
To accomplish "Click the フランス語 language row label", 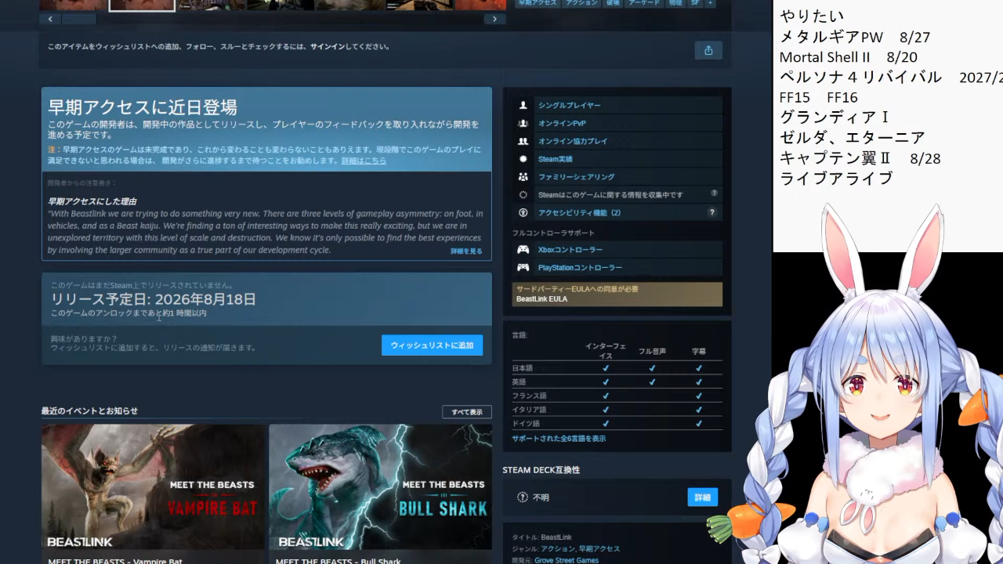I will coord(529,396).
